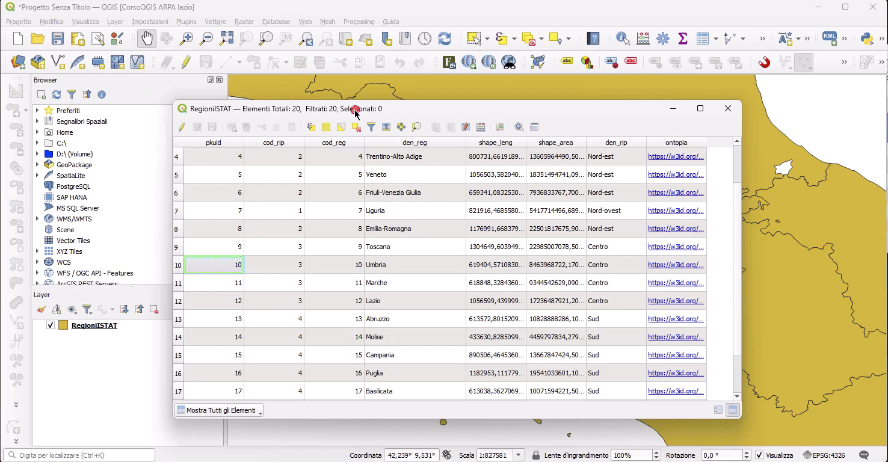This screenshot has height=462, width=888.
Task: Expand the GeoPackage node
Action: (x=37, y=165)
